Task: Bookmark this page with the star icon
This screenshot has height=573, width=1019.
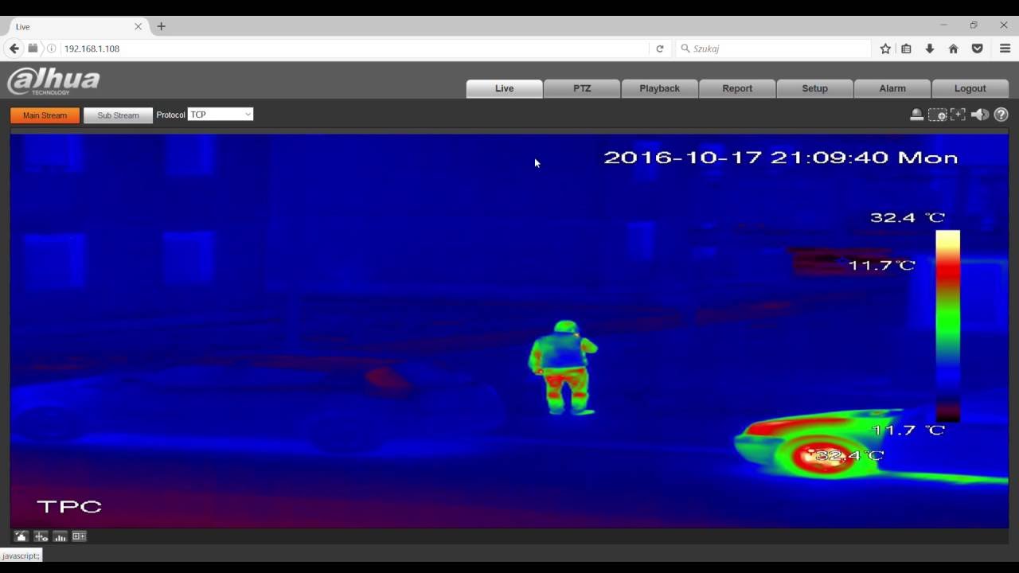Action: pos(885,49)
